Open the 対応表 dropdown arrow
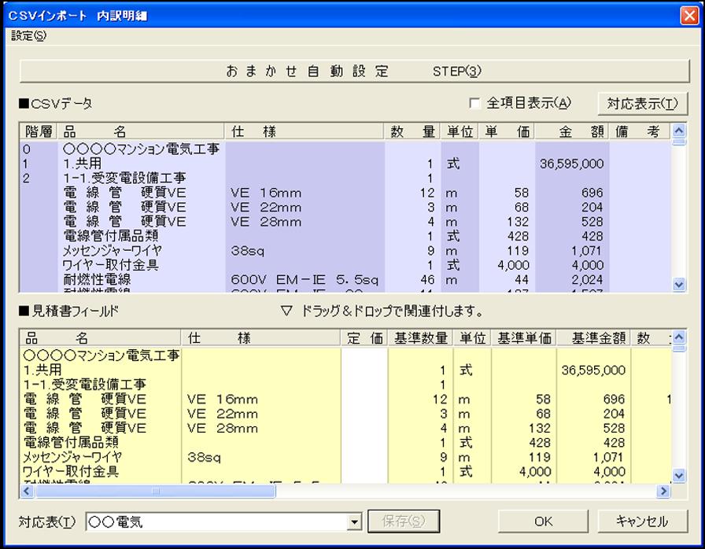705x549 pixels. [354, 522]
